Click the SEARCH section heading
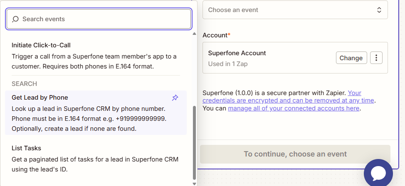 [24, 84]
